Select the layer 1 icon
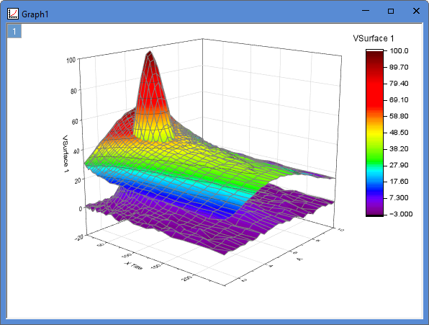The image size is (429, 325). [x=14, y=31]
